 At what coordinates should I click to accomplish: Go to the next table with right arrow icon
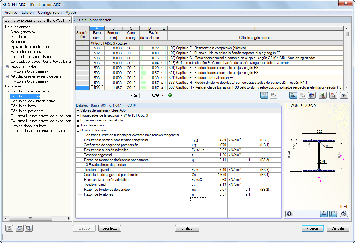[x=29, y=228]
